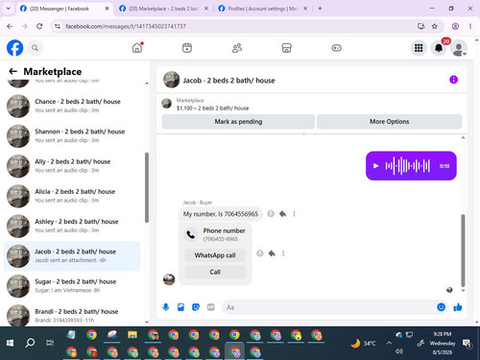
Task: Click the audio clip waveform
Action: click(408, 166)
